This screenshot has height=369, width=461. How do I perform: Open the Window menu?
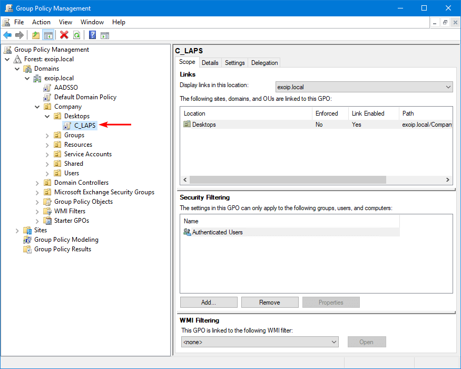(92, 22)
